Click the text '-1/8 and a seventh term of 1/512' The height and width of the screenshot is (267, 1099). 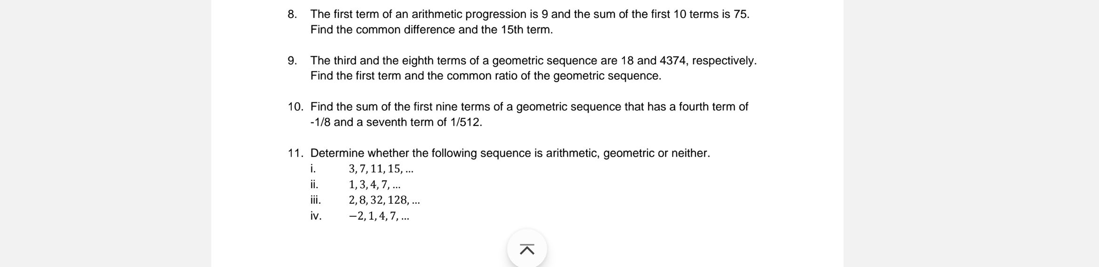point(396,122)
